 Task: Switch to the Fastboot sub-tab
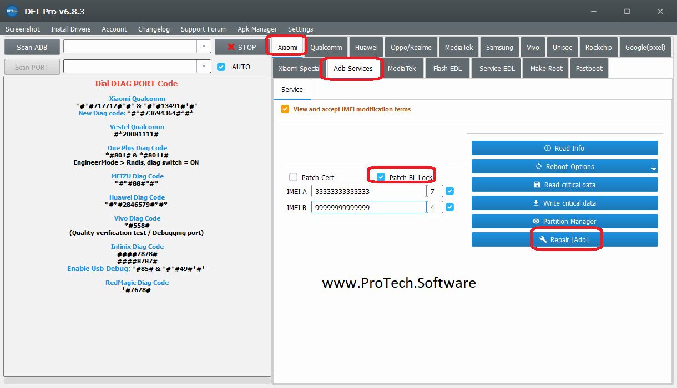click(589, 68)
